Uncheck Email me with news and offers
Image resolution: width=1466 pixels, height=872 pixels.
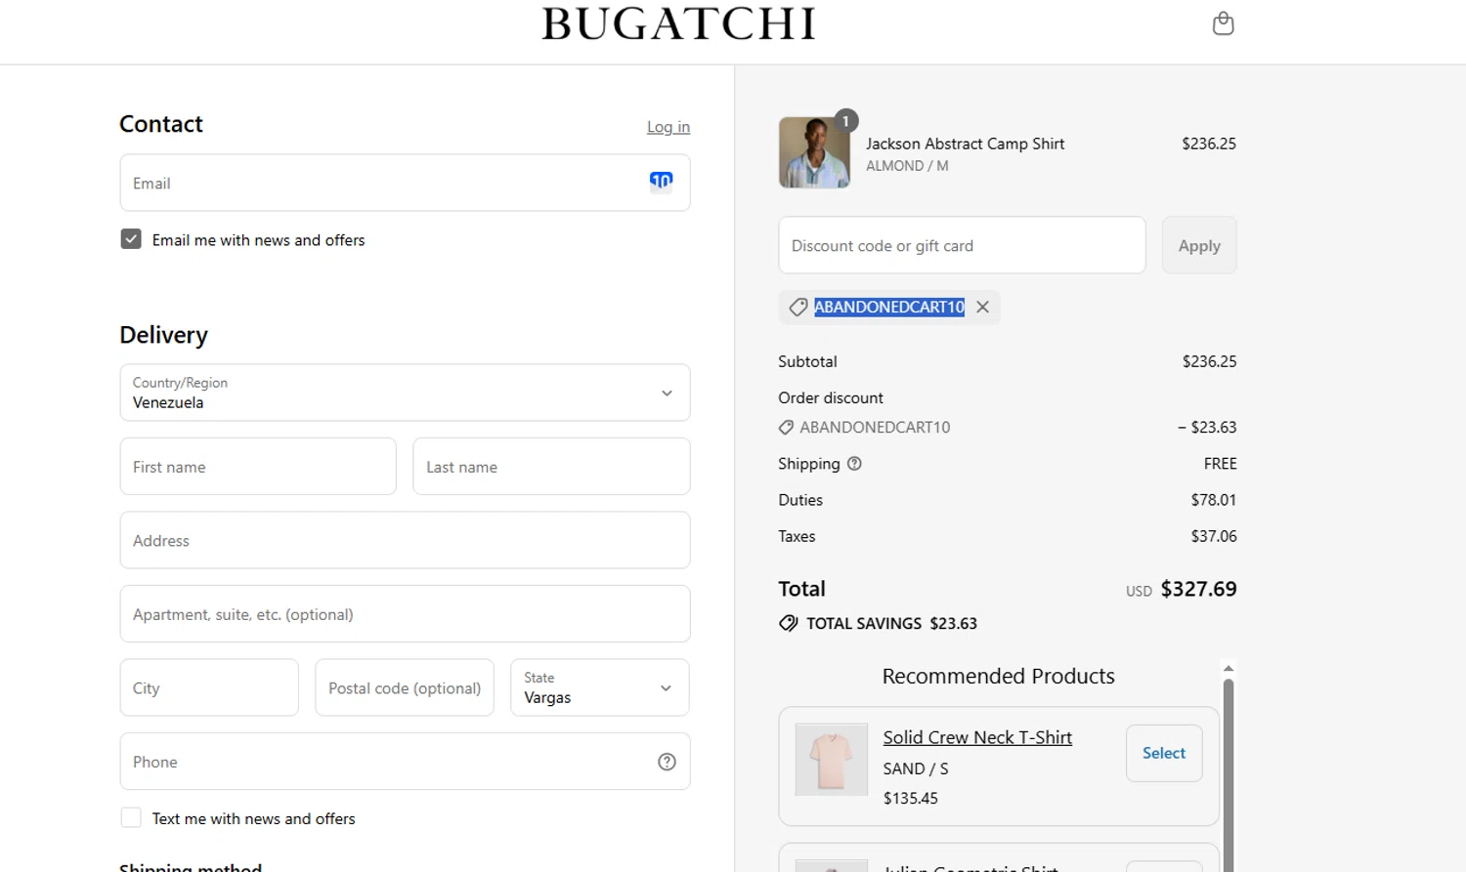[x=131, y=239]
